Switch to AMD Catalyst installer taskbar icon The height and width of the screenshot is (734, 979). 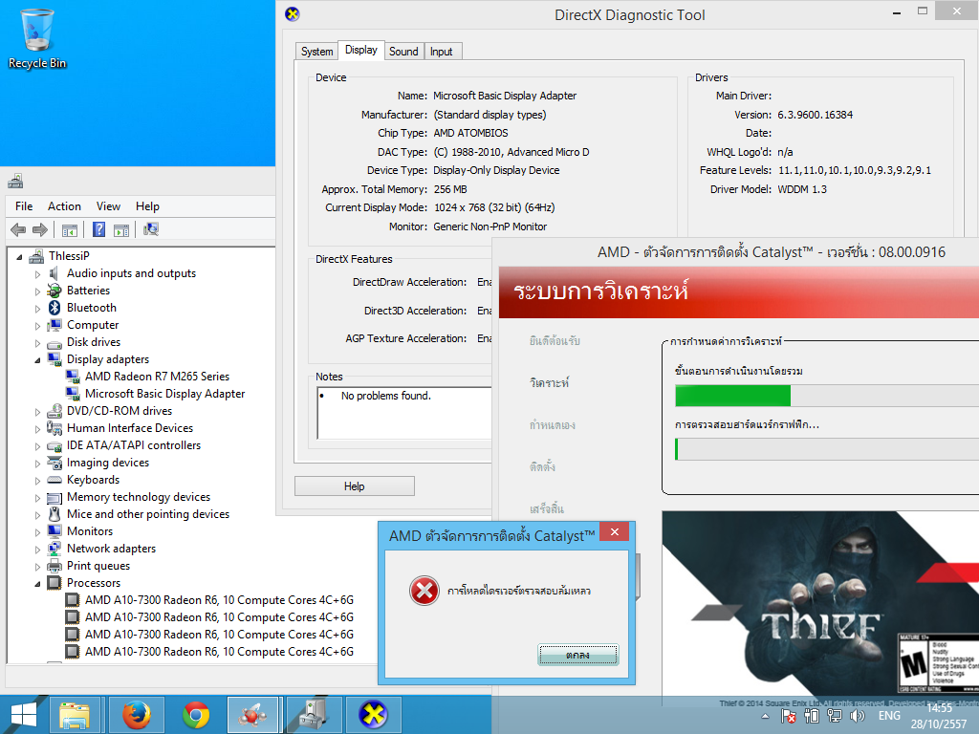[252, 715]
